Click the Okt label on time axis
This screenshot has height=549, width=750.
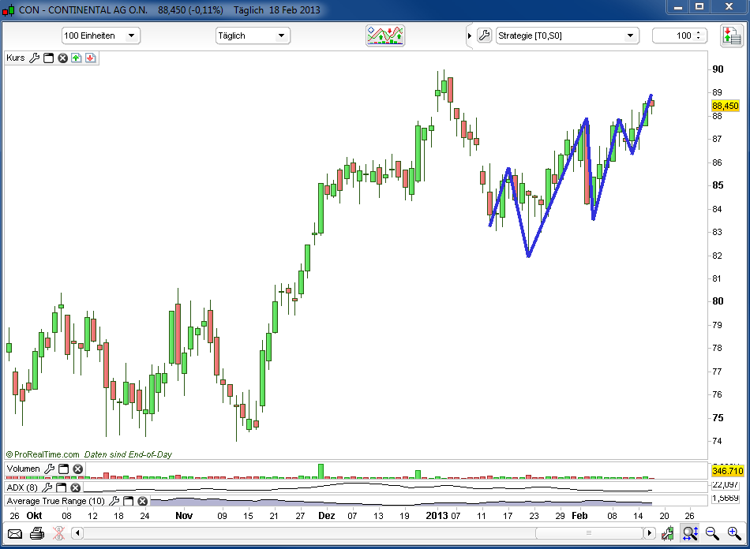34,516
